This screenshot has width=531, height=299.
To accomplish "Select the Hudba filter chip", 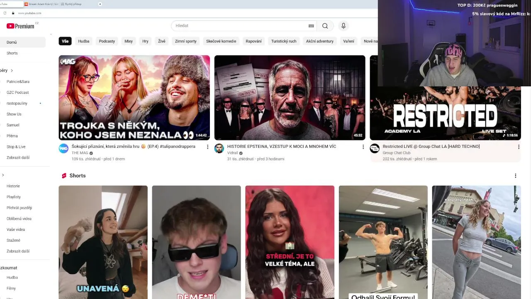I will pyautogui.click(x=84, y=41).
